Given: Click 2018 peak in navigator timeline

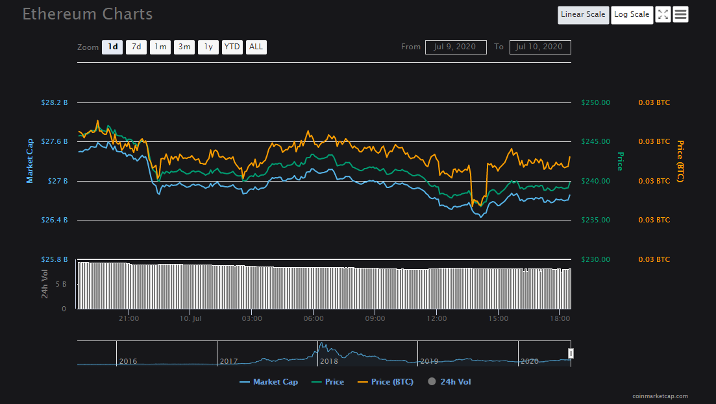Looking at the screenshot, I should 323,346.
